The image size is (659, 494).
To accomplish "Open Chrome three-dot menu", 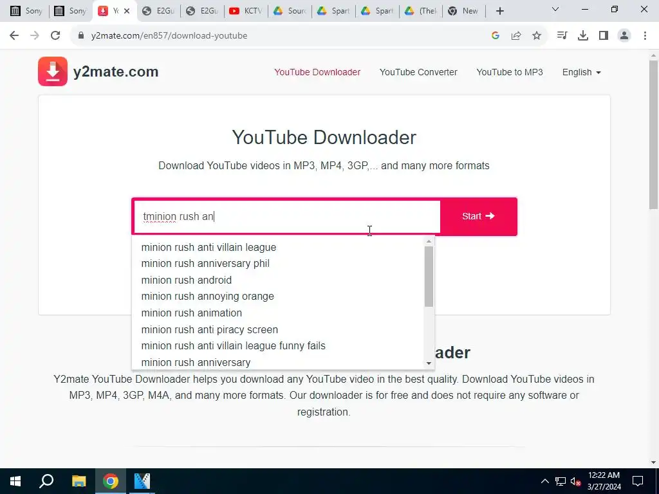I will 645,36.
